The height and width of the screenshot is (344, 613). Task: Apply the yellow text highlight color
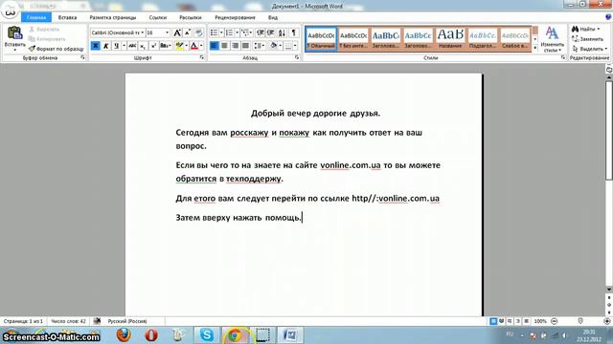(179, 46)
